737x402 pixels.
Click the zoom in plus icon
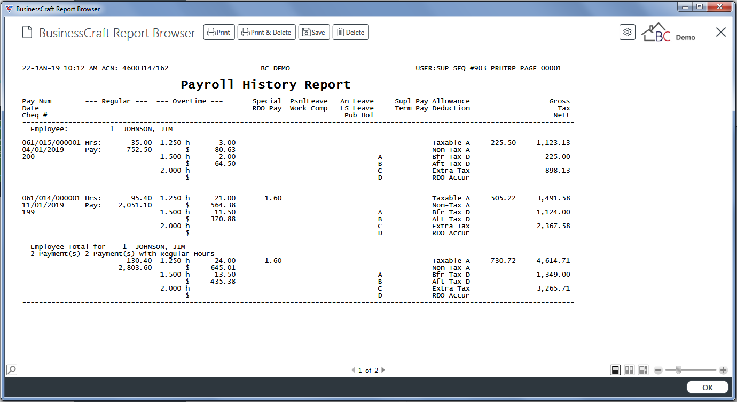723,370
